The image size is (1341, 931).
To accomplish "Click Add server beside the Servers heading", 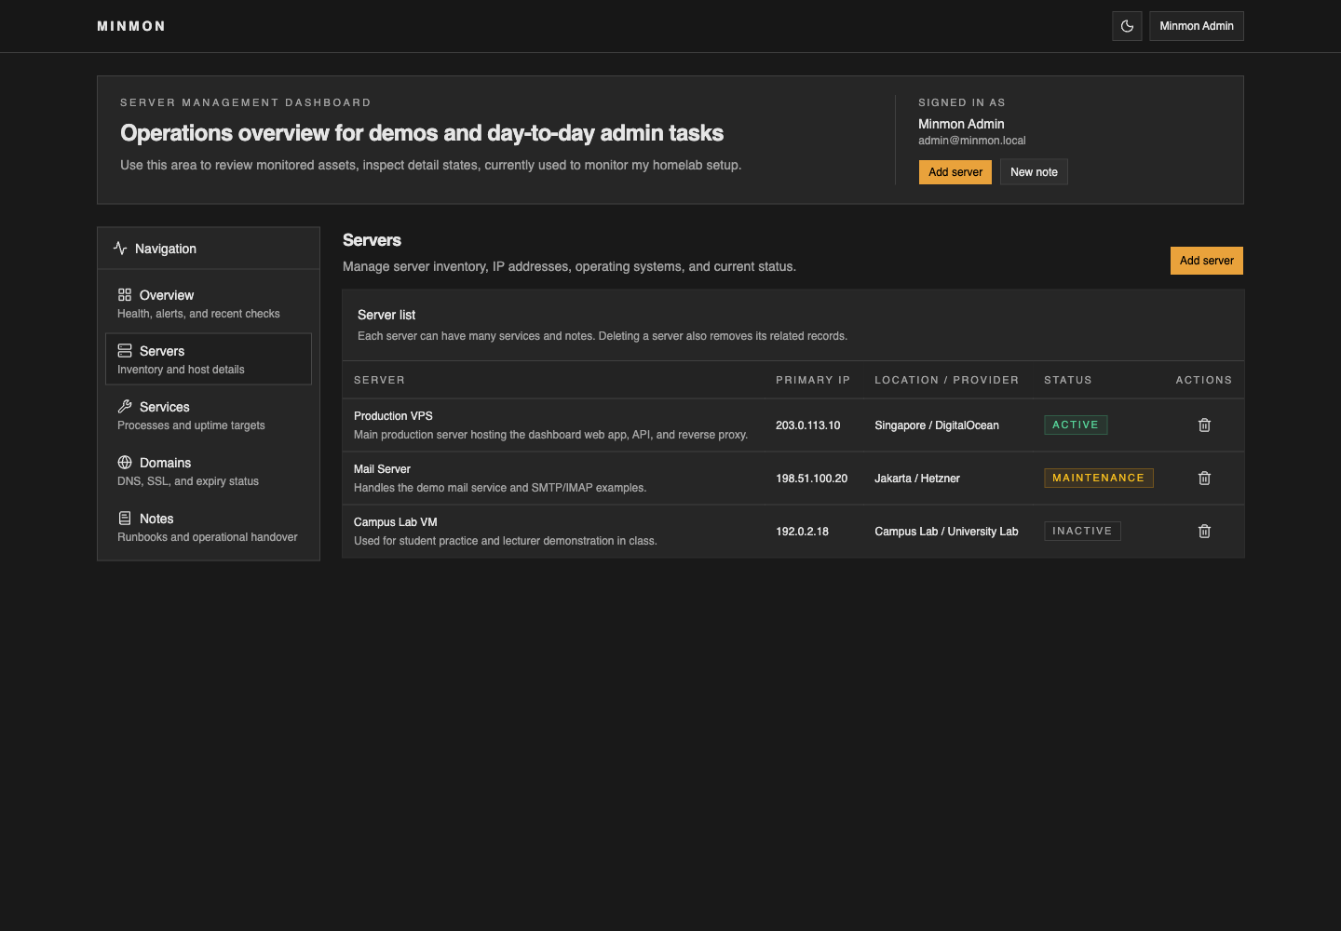I will tap(1207, 261).
